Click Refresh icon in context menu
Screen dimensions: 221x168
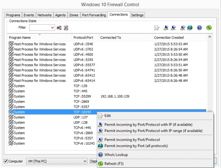click(x=101, y=164)
